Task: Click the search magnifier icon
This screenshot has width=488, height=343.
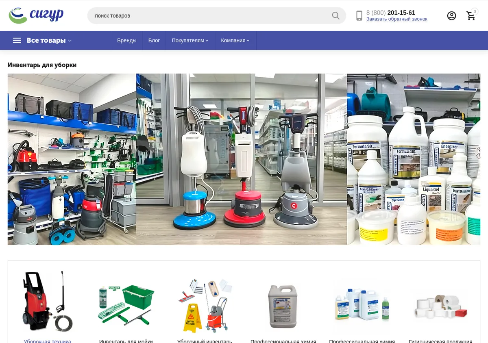Action: (x=335, y=16)
